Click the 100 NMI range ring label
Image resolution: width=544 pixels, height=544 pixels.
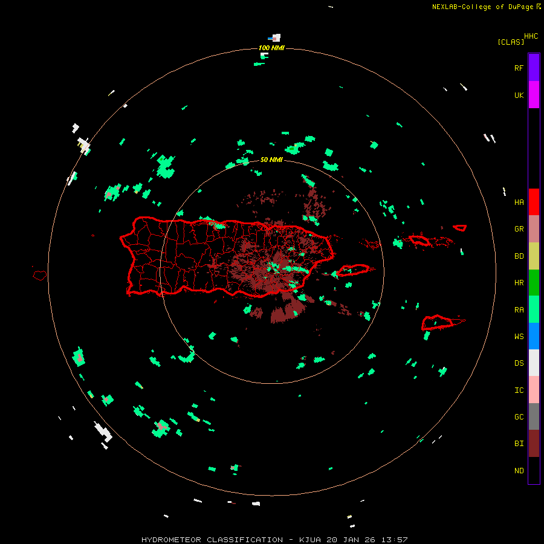(x=271, y=48)
